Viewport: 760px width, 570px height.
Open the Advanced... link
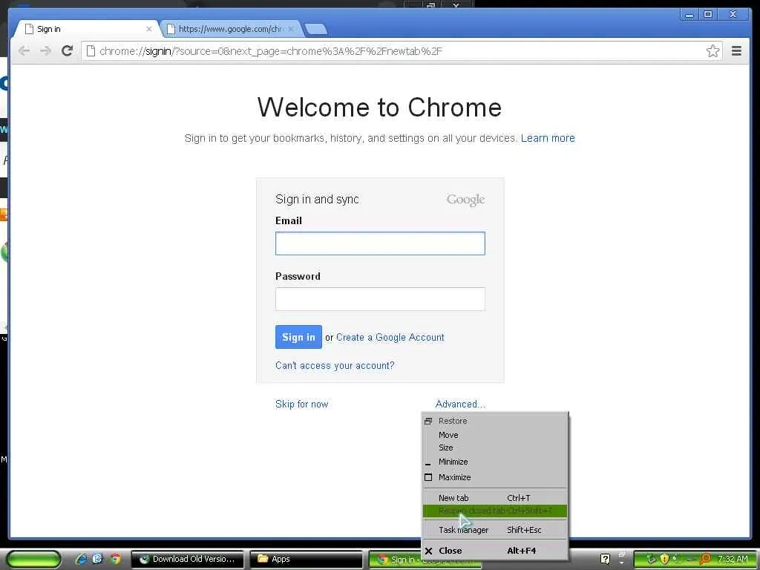coord(460,404)
